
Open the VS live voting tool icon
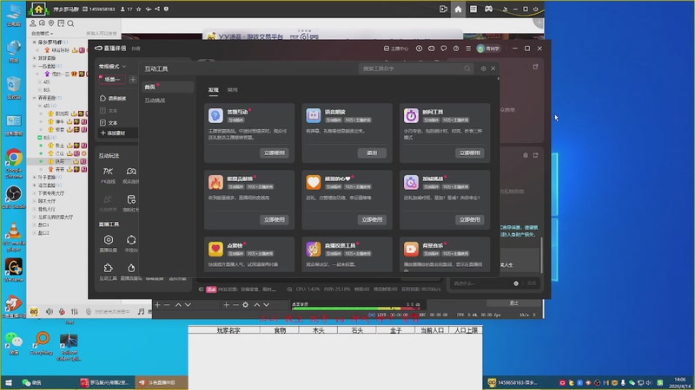click(x=313, y=249)
